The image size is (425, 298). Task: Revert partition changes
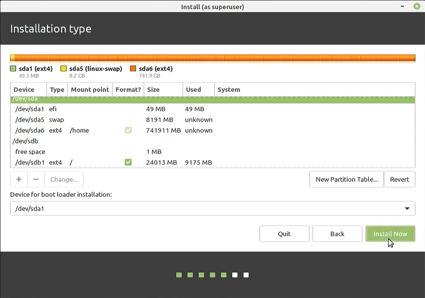400,179
